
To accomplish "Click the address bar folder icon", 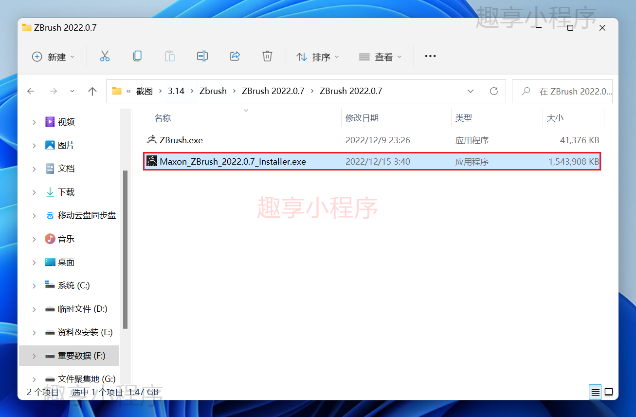I will pyautogui.click(x=117, y=91).
